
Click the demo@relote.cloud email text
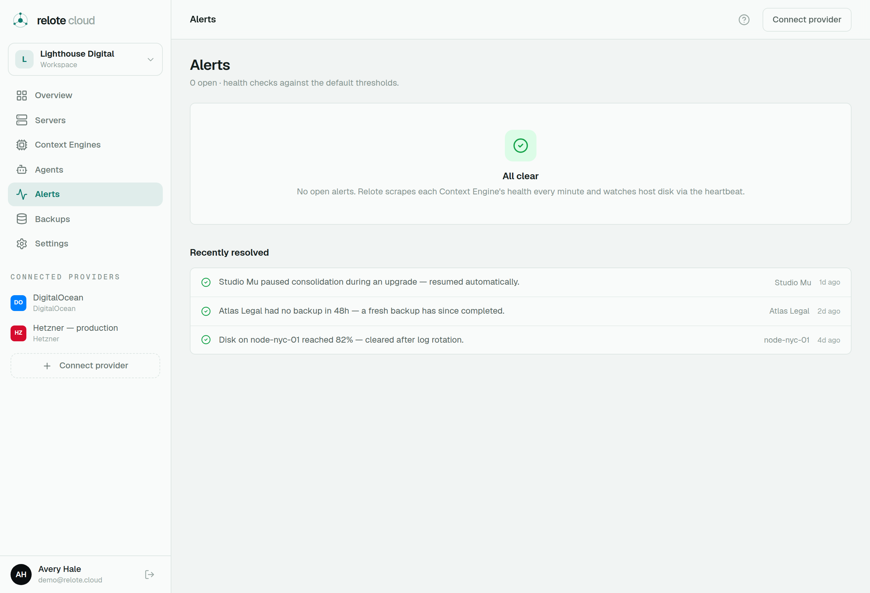(70, 580)
